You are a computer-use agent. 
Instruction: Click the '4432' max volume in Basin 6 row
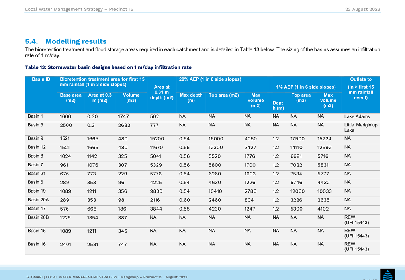[324, 183]
